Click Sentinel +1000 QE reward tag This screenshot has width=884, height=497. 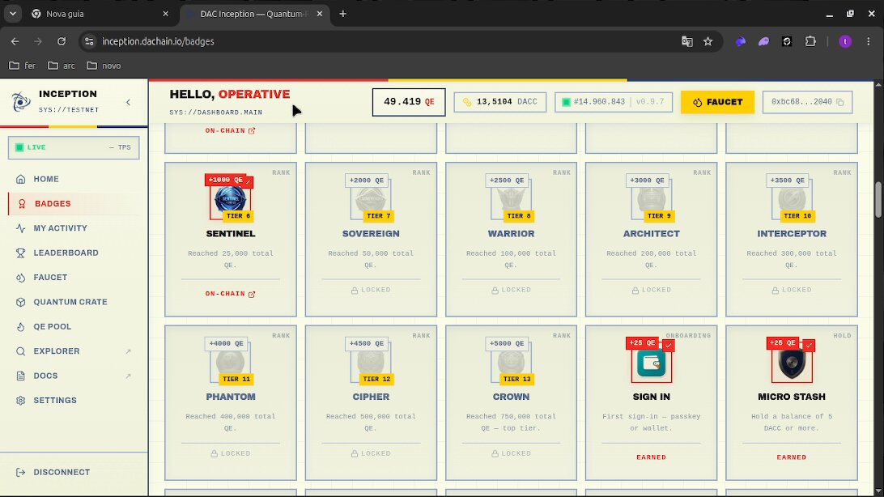tap(226, 180)
